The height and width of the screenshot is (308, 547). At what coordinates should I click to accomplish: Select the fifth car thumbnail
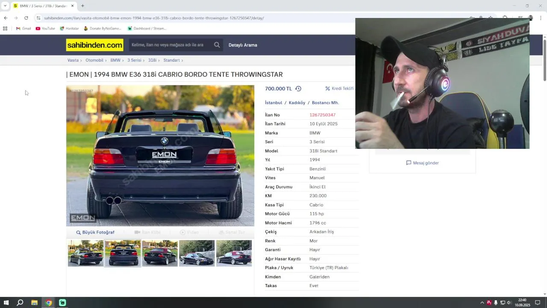pyautogui.click(x=234, y=253)
